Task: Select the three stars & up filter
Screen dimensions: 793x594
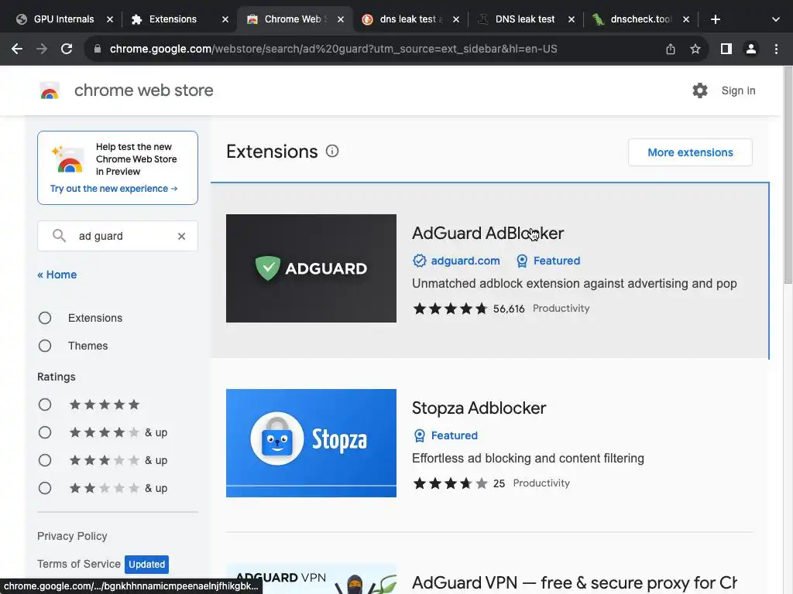Action: 45,460
